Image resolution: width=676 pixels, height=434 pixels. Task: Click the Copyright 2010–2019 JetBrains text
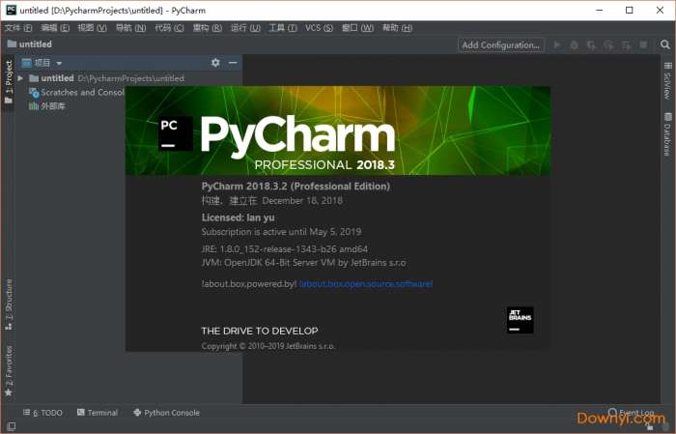click(268, 346)
